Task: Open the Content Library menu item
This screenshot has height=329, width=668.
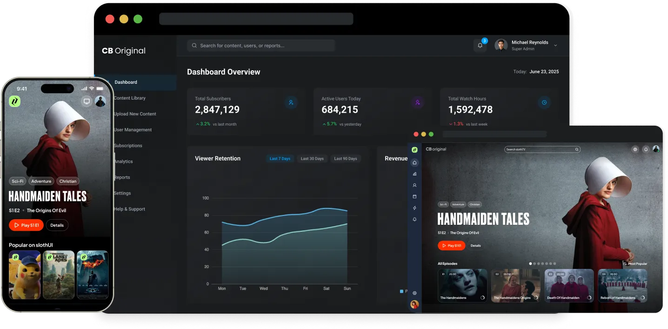Action: click(x=129, y=98)
